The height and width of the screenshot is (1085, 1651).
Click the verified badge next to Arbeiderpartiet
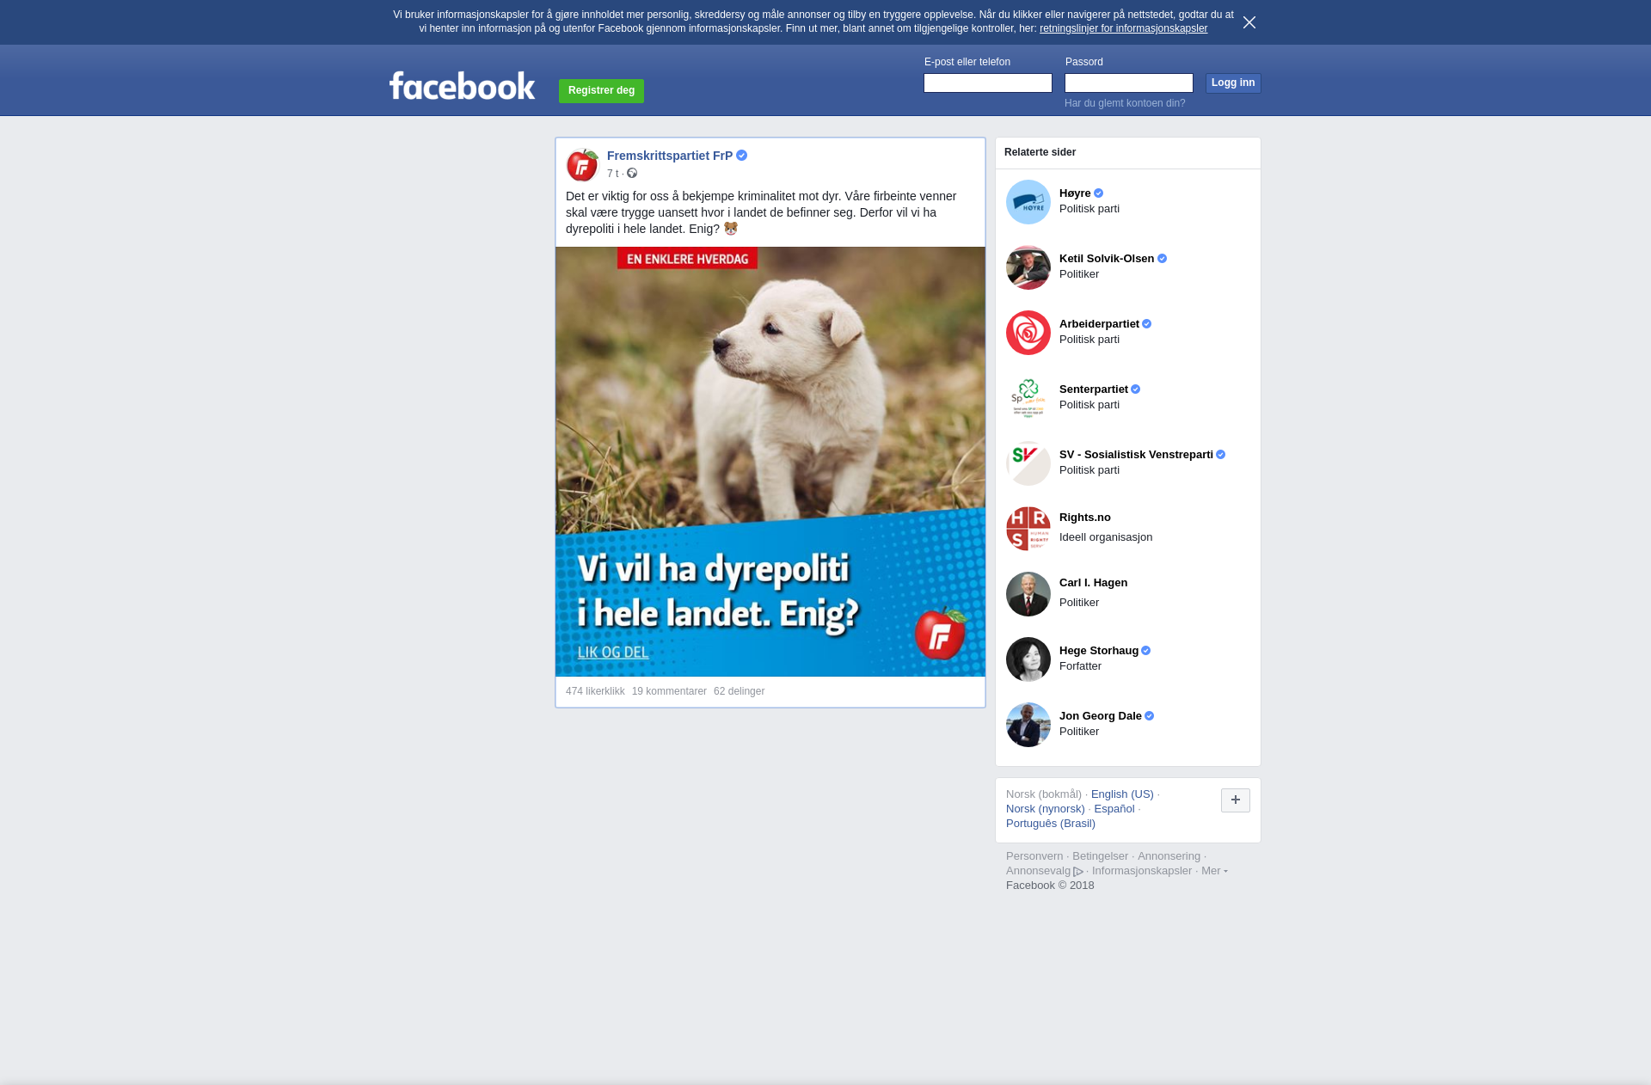1146,324
